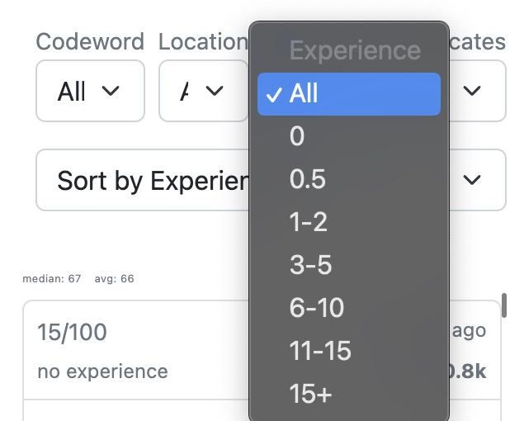The height and width of the screenshot is (421, 510).
Task: Click the 'no experience' text
Action: point(103,371)
